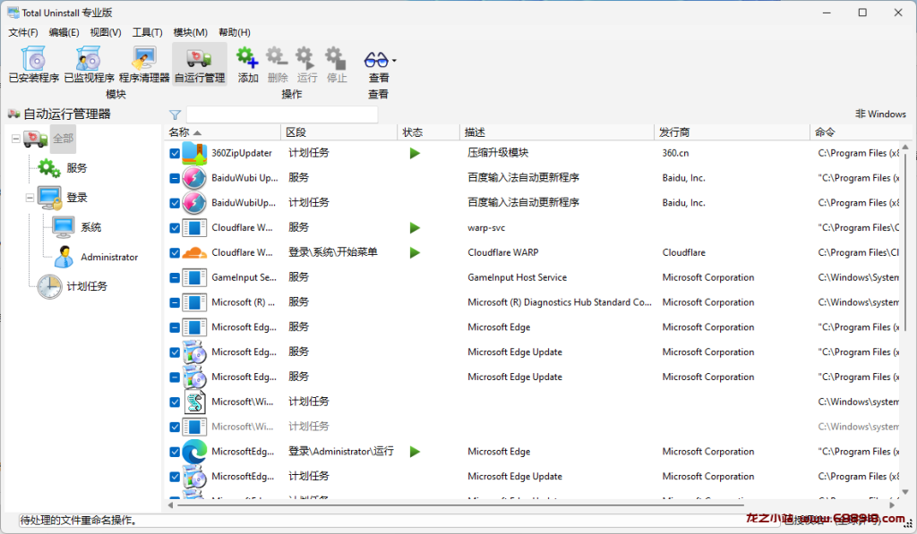
Task: Select 全部 truck icon in tree
Action: [35, 139]
